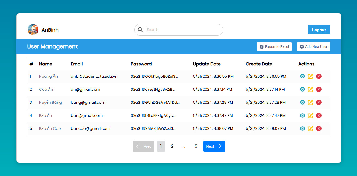The image size is (357, 176).
Task: Click the search magnifier icon
Action: (x=140, y=30)
